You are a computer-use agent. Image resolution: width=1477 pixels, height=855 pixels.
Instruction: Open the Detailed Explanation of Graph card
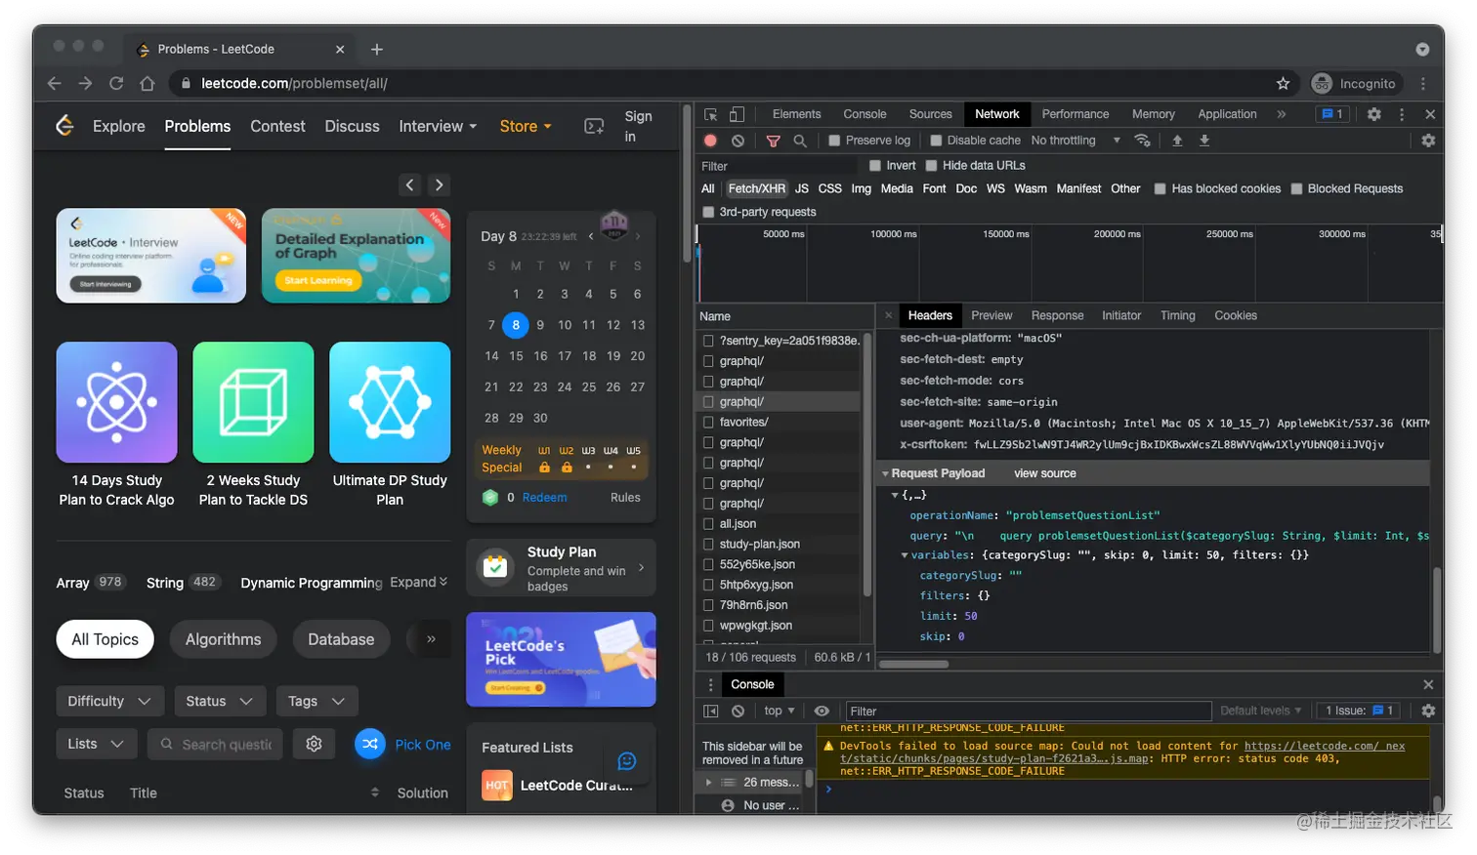[x=356, y=256]
